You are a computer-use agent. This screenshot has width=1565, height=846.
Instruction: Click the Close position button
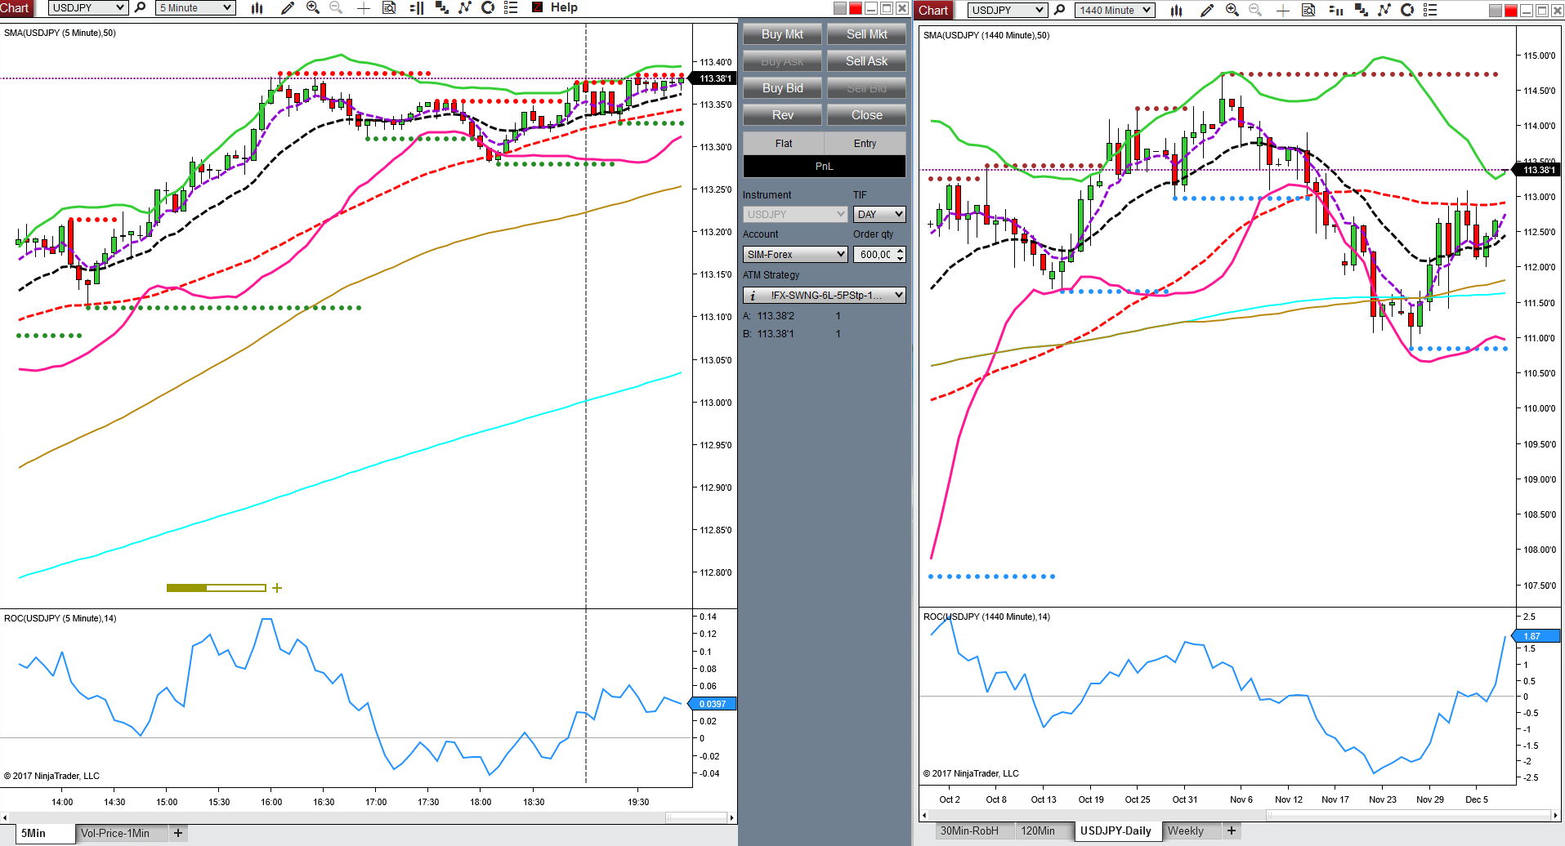click(x=866, y=115)
